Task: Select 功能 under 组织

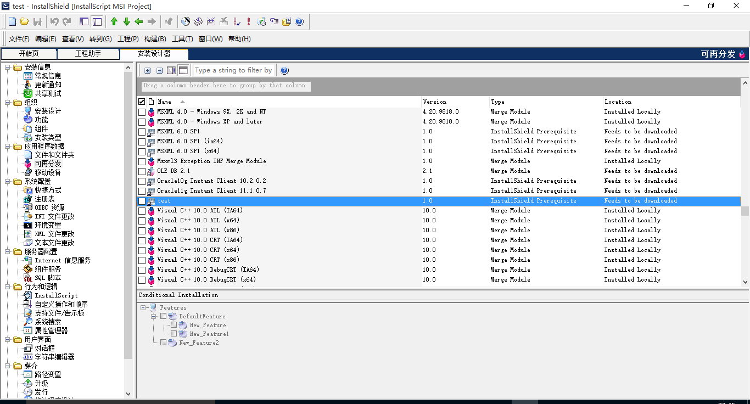Action: point(41,120)
